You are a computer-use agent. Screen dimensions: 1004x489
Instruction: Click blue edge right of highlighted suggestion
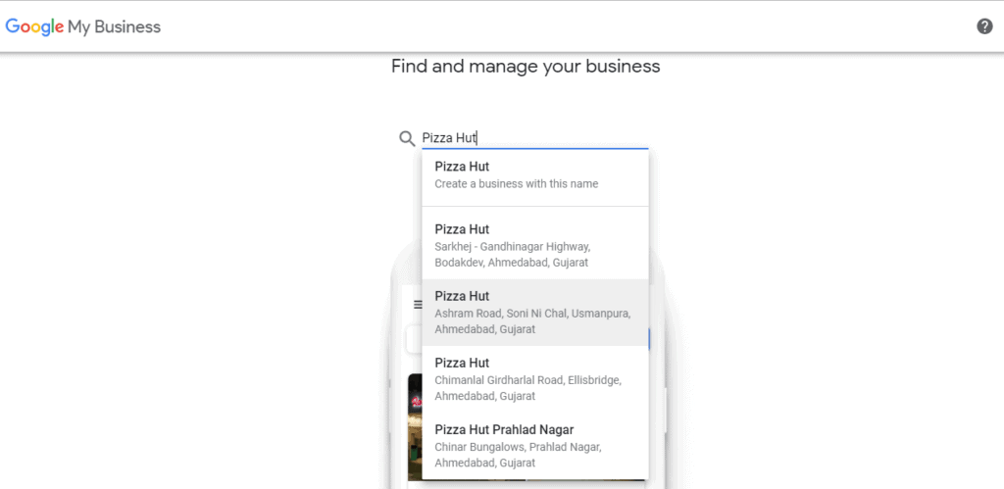(x=649, y=338)
